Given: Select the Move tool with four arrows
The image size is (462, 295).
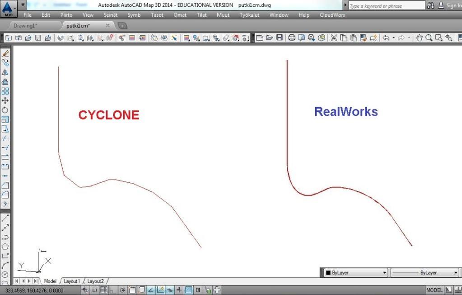Looking at the screenshot, I should (x=5, y=100).
